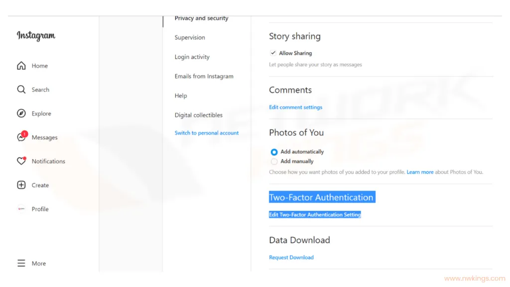The image size is (510, 287).
Task: Click 'Let people share your story' text
Action: (x=315, y=64)
